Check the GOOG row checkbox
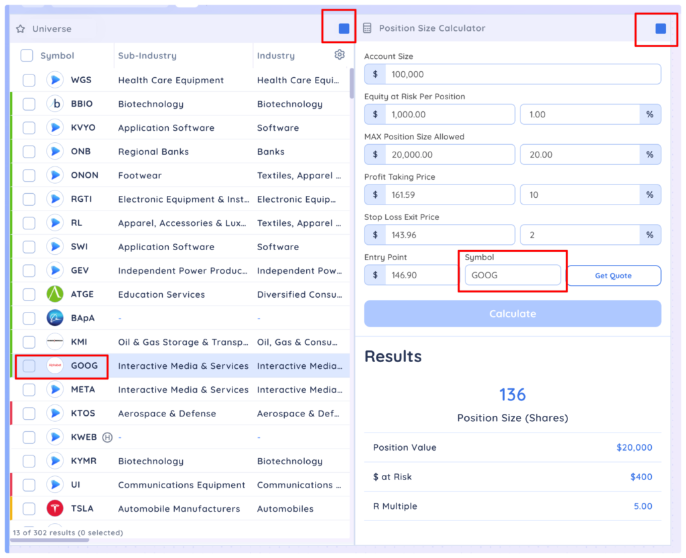This screenshot has height=558, width=686. click(29, 366)
